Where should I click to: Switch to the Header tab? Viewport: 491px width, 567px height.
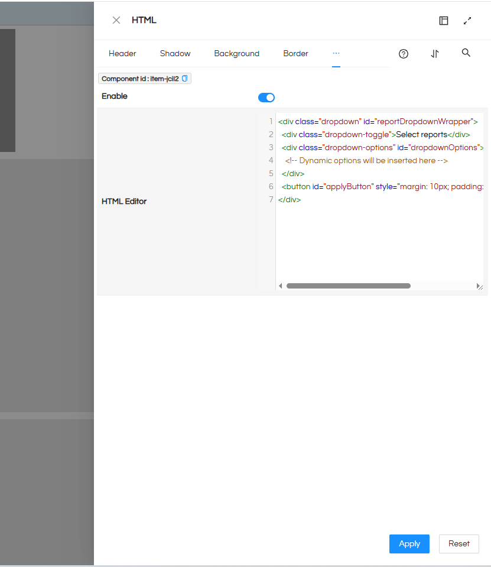click(122, 54)
